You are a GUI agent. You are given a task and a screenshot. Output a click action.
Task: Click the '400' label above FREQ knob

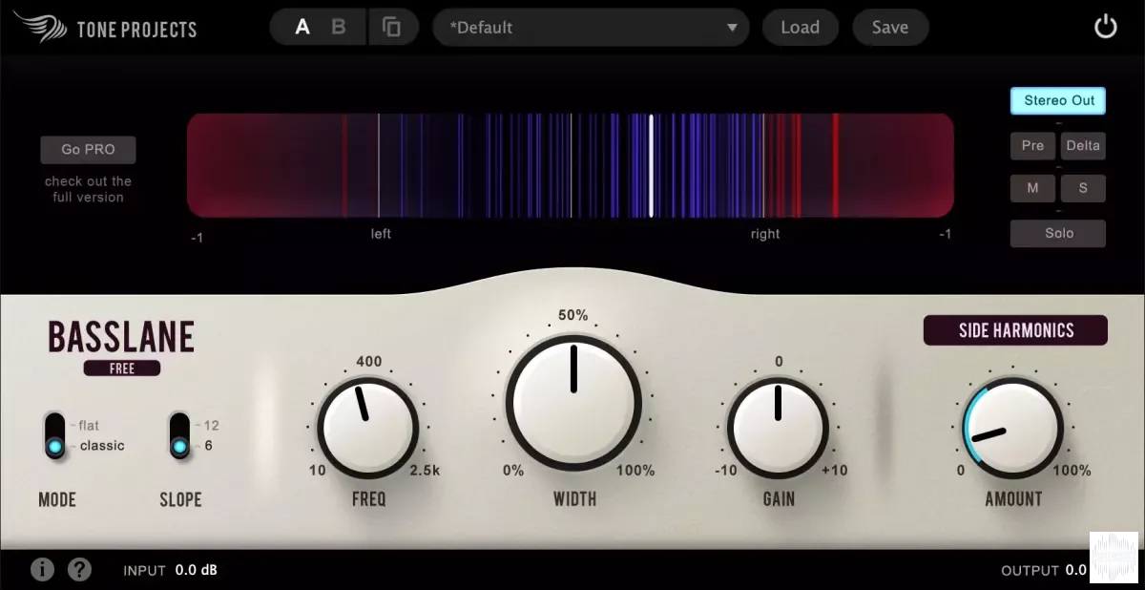coord(368,361)
